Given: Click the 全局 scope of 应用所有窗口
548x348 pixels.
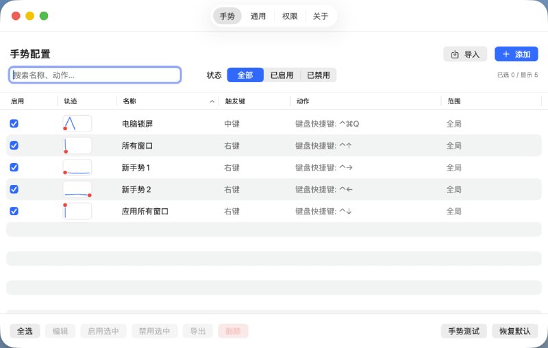Looking at the screenshot, I should (454, 212).
